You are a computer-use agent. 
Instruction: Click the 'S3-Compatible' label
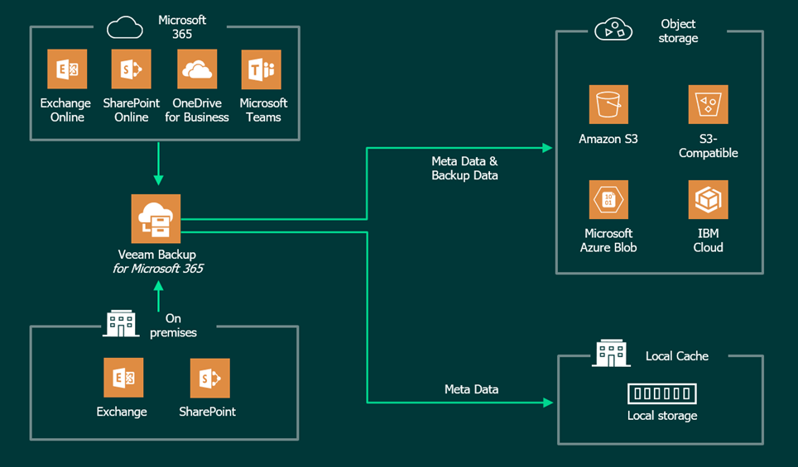(x=709, y=145)
